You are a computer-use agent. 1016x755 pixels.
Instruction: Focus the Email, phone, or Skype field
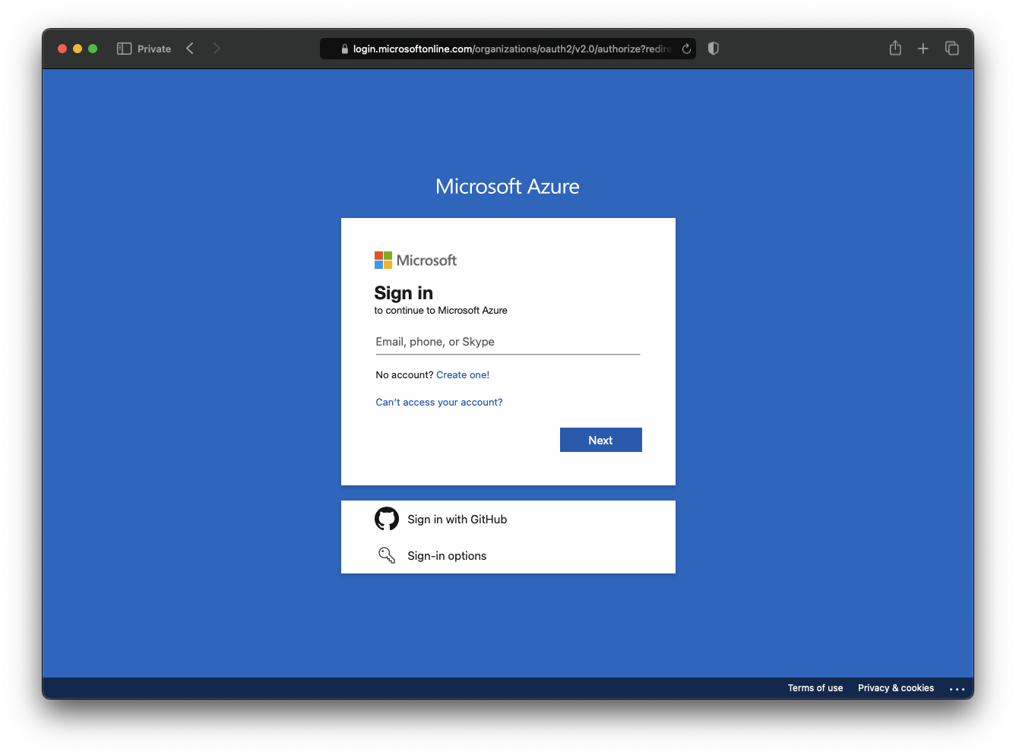[x=508, y=342]
